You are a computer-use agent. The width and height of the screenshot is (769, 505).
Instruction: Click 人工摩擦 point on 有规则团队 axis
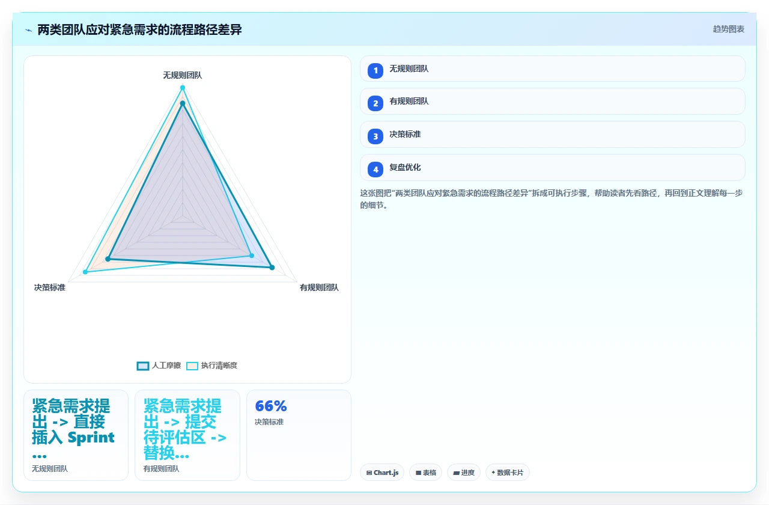[x=272, y=268]
